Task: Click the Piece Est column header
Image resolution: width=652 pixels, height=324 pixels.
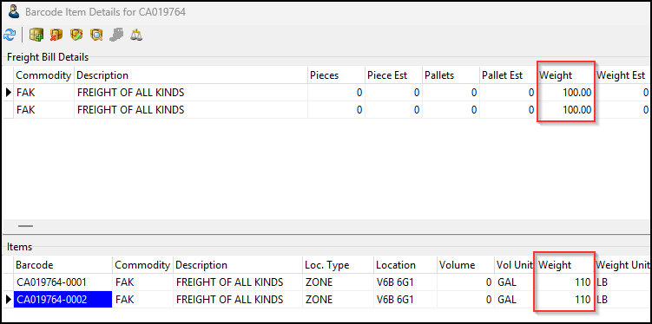Action: pos(393,75)
